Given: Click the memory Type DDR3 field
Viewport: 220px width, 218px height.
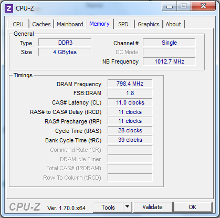Looking at the screenshot, I should (x=65, y=43).
